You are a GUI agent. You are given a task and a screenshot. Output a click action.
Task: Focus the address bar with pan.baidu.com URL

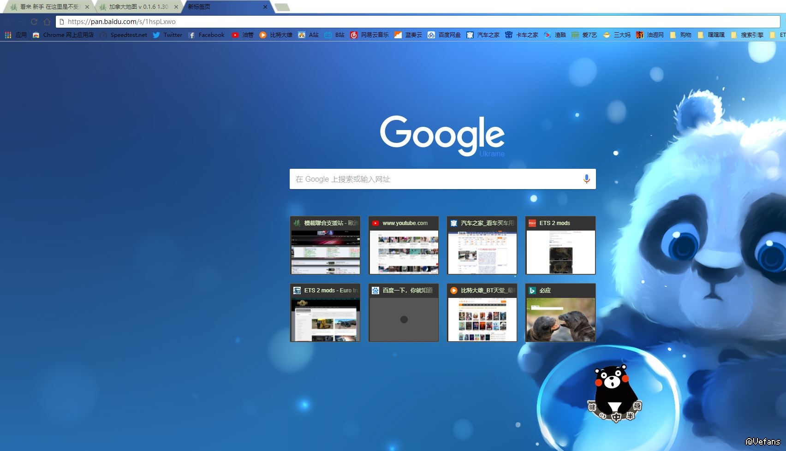coord(417,22)
